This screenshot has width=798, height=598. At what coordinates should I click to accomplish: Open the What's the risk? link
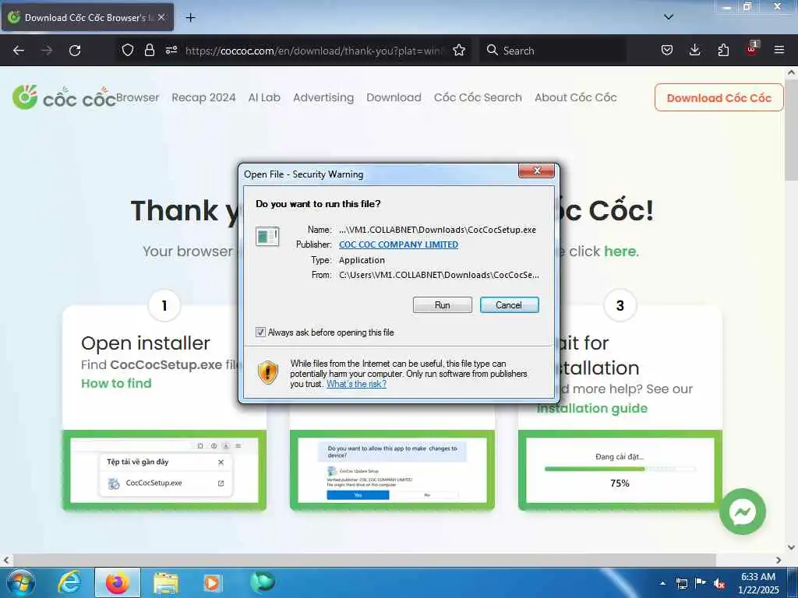click(x=356, y=384)
